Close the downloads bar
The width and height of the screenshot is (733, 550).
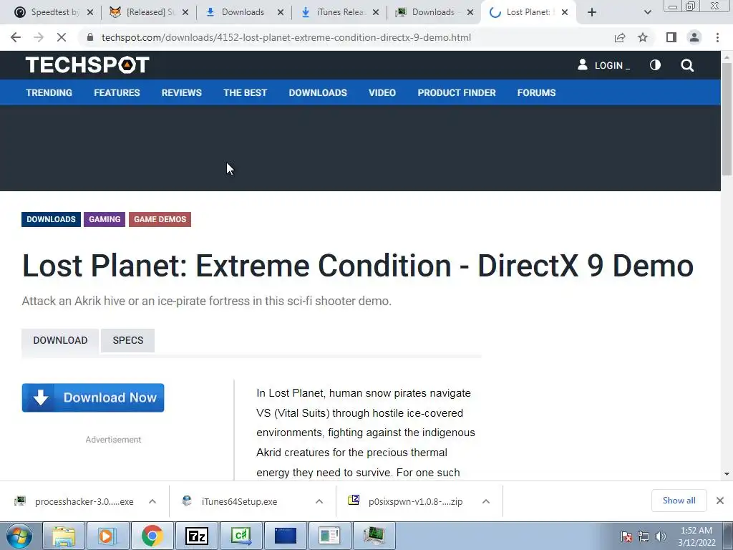click(720, 501)
